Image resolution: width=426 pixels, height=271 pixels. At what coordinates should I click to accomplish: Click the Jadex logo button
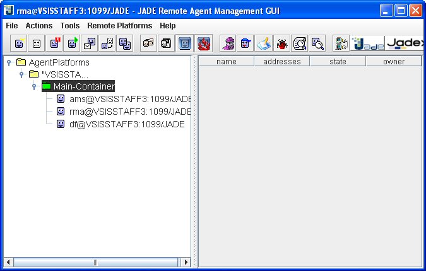(405, 43)
